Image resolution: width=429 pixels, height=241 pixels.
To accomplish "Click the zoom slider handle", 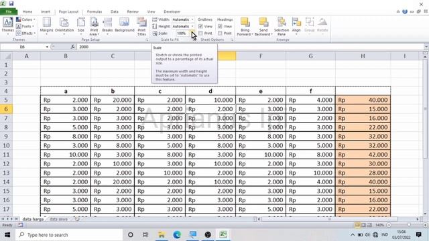I will (x=409, y=225).
